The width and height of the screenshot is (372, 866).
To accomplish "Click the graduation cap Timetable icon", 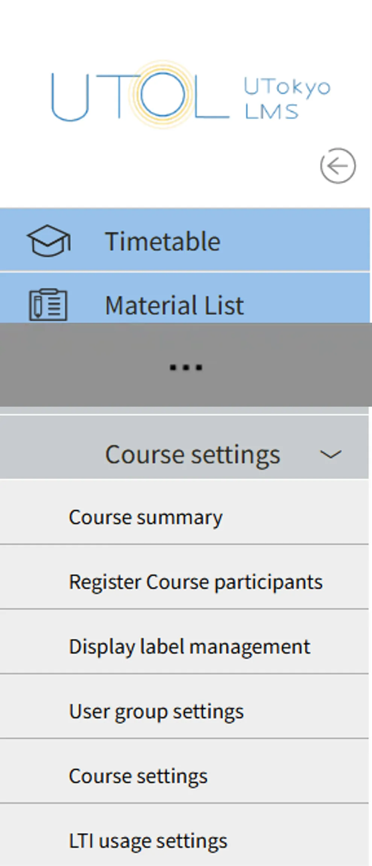I will (49, 241).
